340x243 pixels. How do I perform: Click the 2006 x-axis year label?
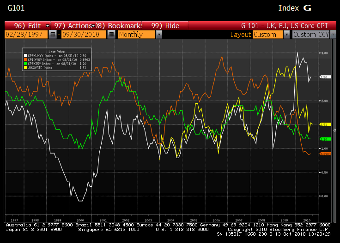point(216,220)
